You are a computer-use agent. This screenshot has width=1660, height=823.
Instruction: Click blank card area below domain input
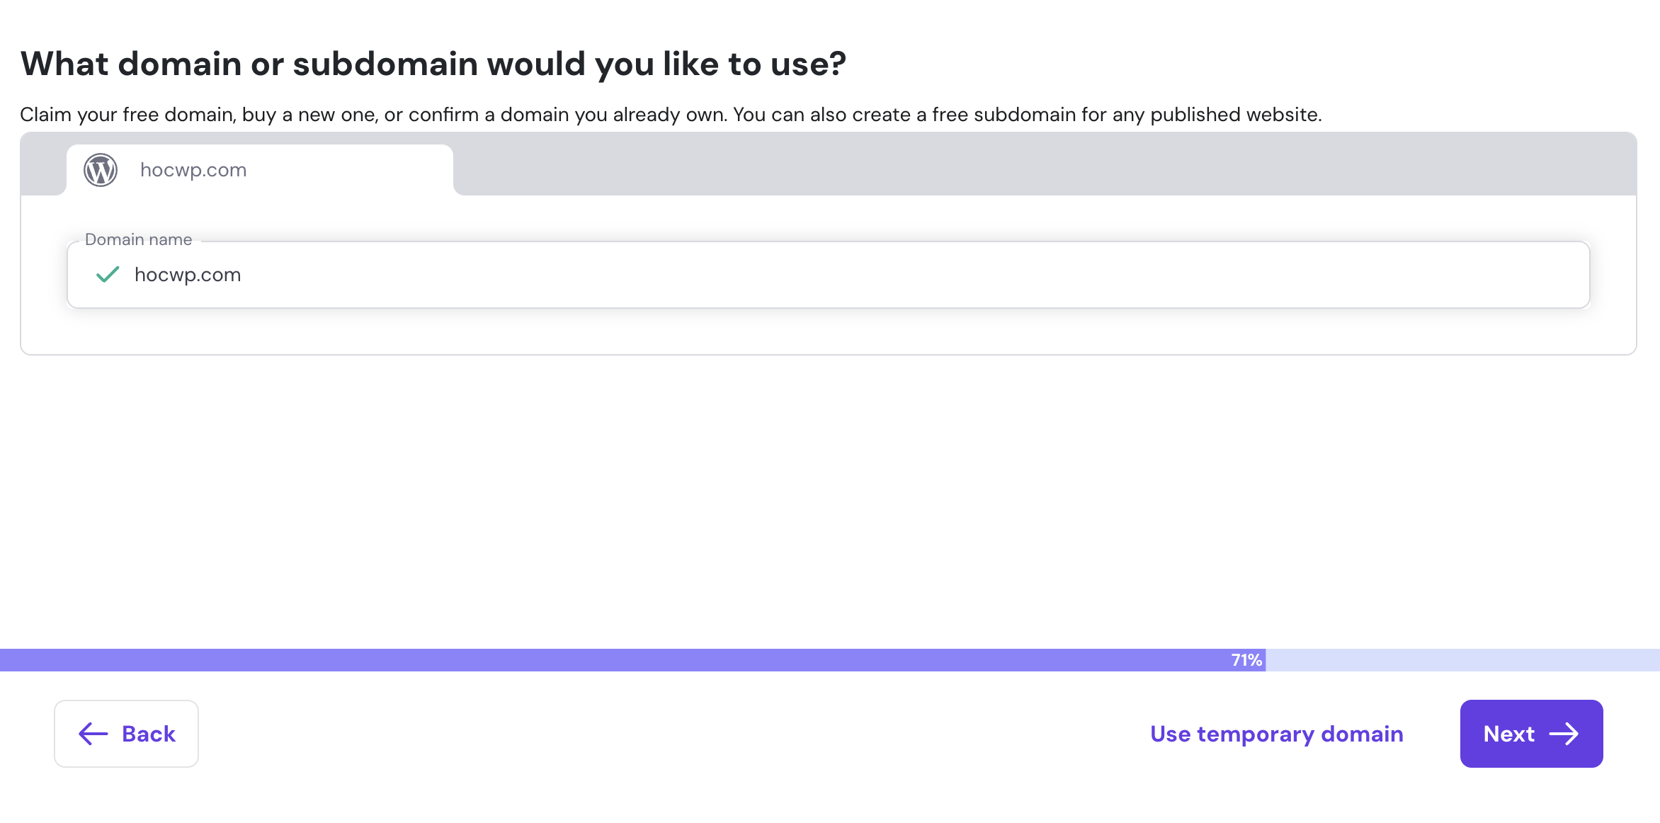pyautogui.click(x=829, y=331)
